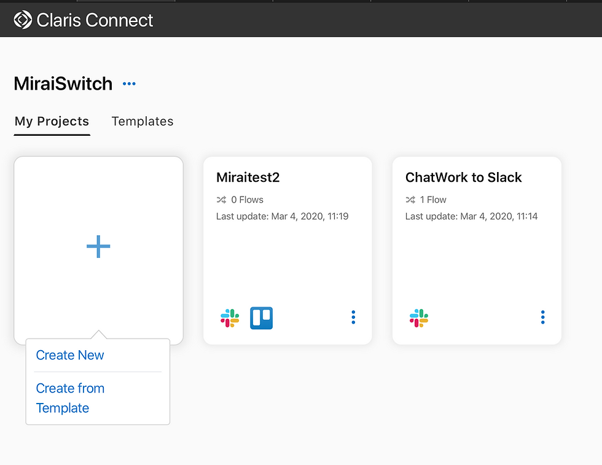The image size is (602, 465).
Task: Click the 1 Flow count label
Action: pyautogui.click(x=433, y=200)
